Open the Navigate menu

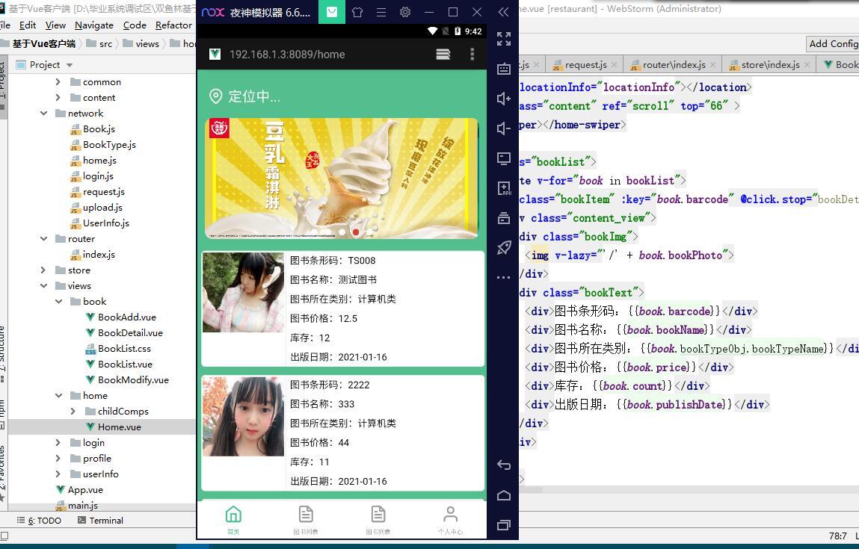click(93, 25)
